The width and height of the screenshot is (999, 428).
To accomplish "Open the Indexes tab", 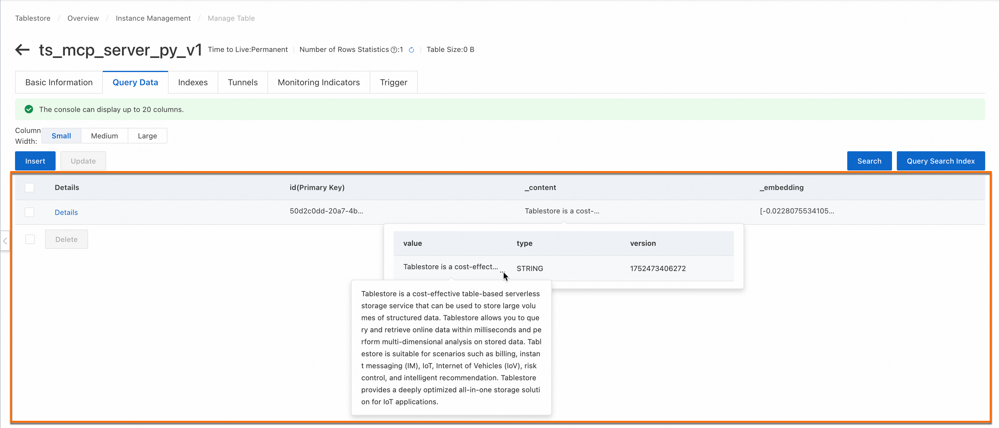I will pos(193,83).
